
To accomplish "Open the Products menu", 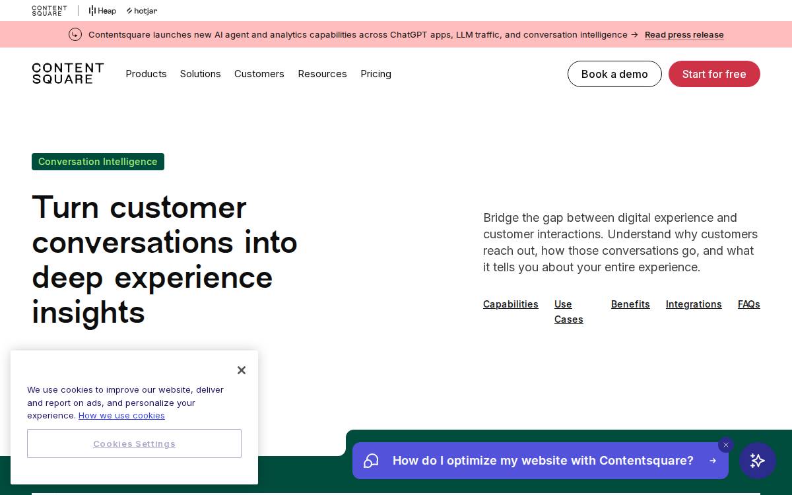I will click(146, 74).
